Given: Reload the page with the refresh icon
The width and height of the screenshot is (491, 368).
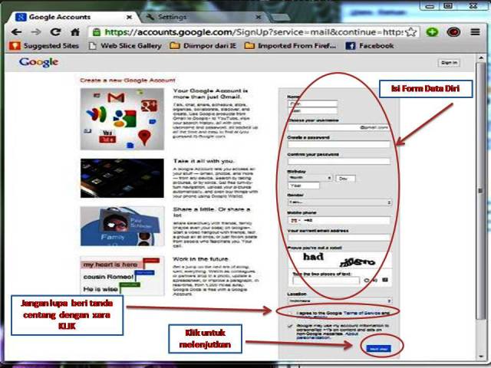Looking at the screenshot, I should point(56,32).
